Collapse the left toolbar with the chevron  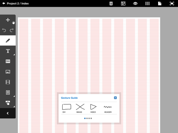click(x=8, y=113)
